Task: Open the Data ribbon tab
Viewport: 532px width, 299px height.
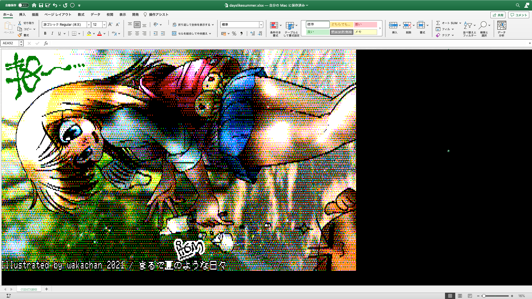Action: pos(95,15)
